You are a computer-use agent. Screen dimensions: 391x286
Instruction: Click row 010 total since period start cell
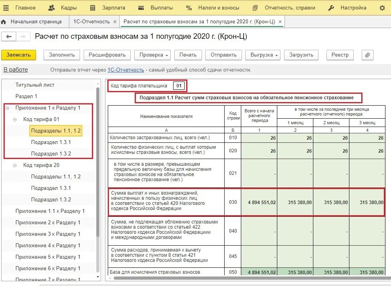[x=259, y=138]
